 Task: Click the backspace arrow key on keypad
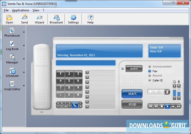pyautogui.click(x=80, y=103)
